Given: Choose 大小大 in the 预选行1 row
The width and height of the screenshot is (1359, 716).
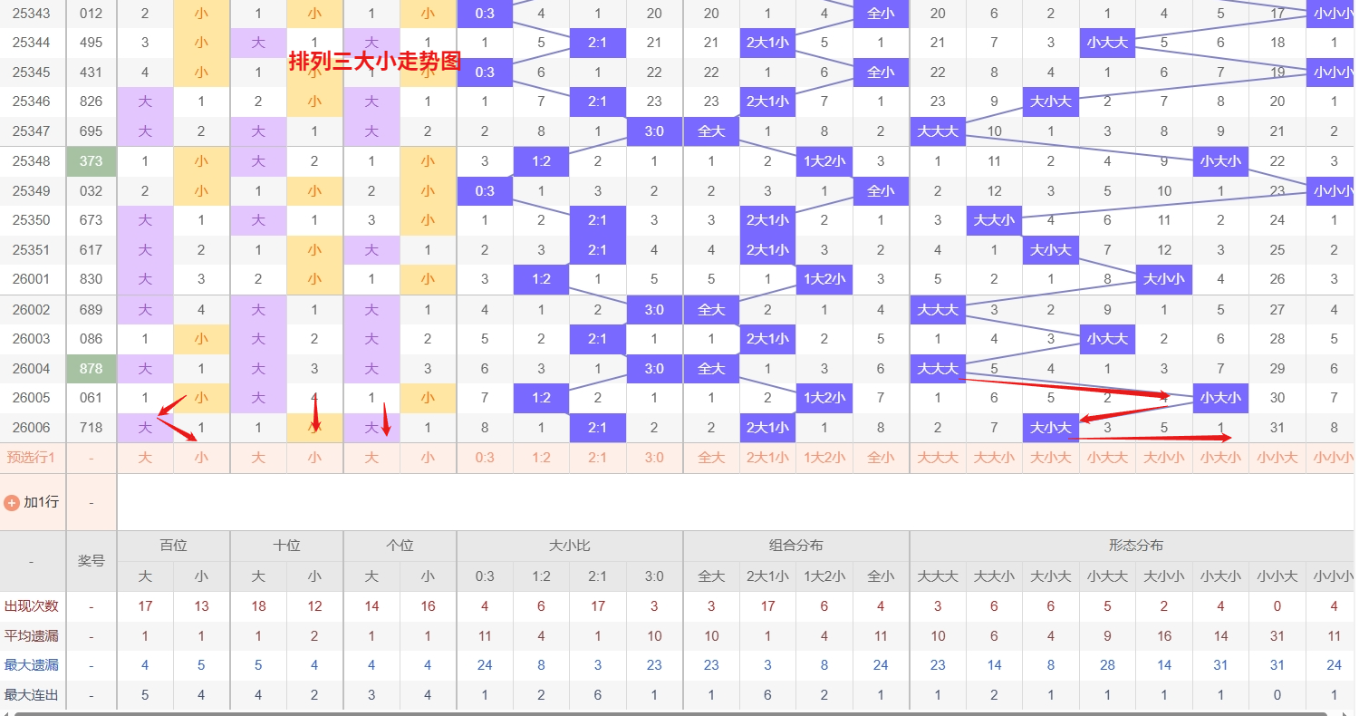Looking at the screenshot, I should [x=1051, y=458].
